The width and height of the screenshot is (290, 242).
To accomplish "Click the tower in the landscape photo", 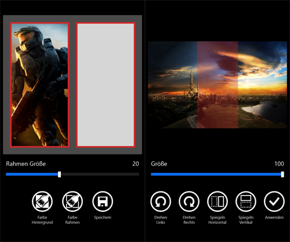I will click(x=191, y=83).
